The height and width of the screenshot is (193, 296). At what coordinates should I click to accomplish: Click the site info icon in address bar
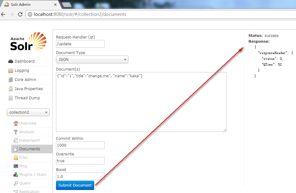(30, 14)
